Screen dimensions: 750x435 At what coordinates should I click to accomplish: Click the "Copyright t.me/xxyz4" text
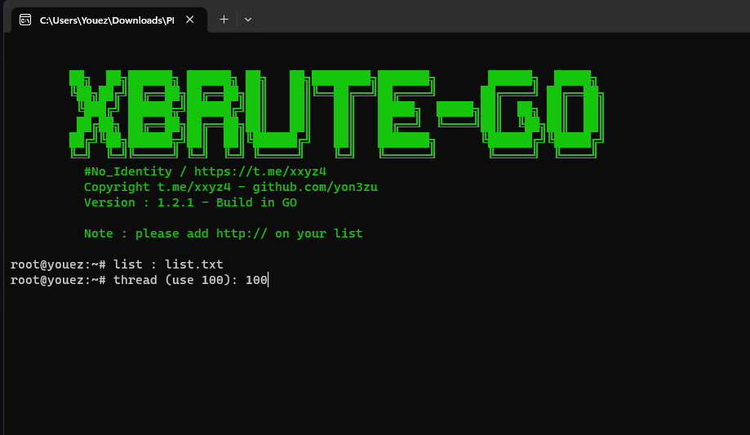[158, 187]
